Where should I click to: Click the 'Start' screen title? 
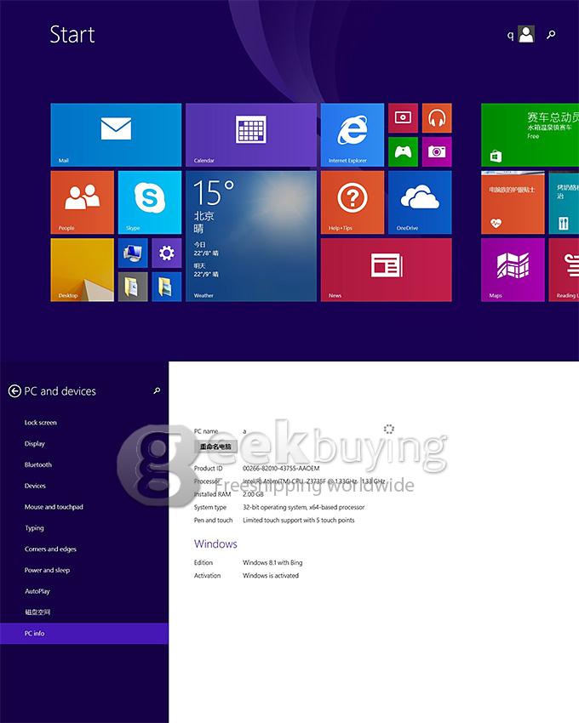tap(72, 35)
